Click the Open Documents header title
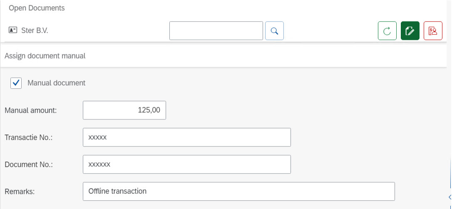The image size is (452, 209). pos(37,8)
